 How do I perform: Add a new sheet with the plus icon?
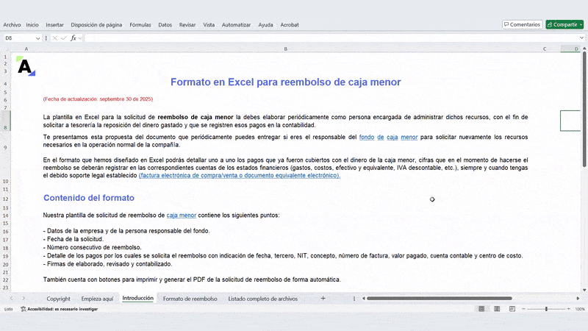click(x=323, y=299)
